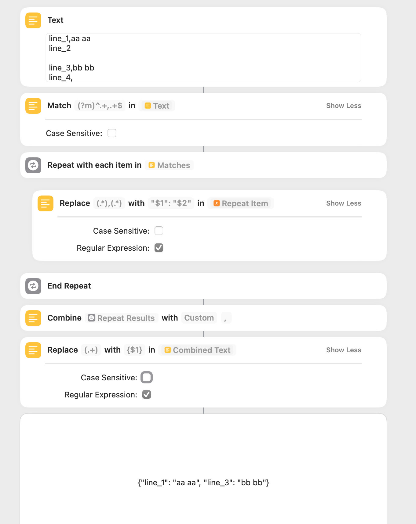Collapse Repeat Item replace action with Show Less
The image size is (416, 524).
(x=344, y=203)
